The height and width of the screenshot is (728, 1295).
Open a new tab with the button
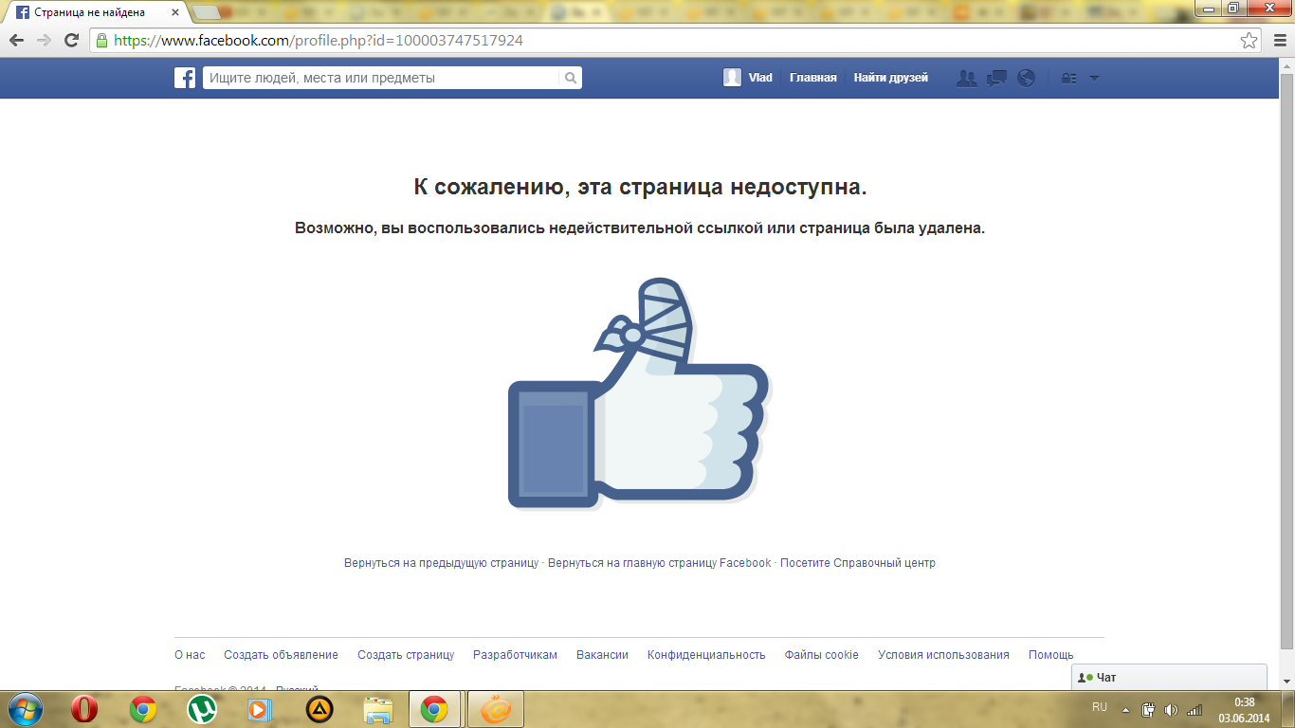coord(207,12)
